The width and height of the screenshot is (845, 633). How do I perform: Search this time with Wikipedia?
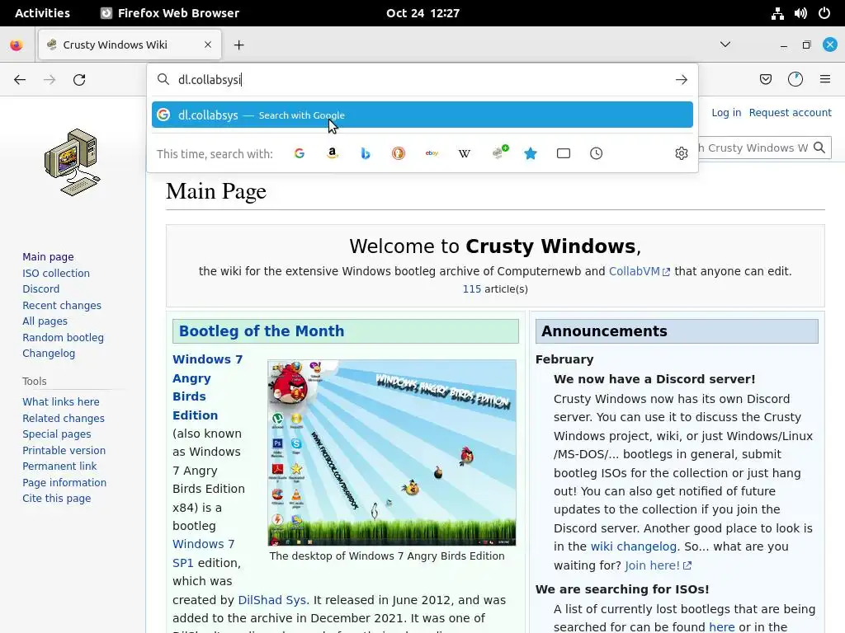465,153
